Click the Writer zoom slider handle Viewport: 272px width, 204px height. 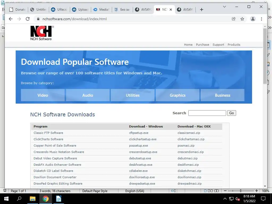pos(241,191)
